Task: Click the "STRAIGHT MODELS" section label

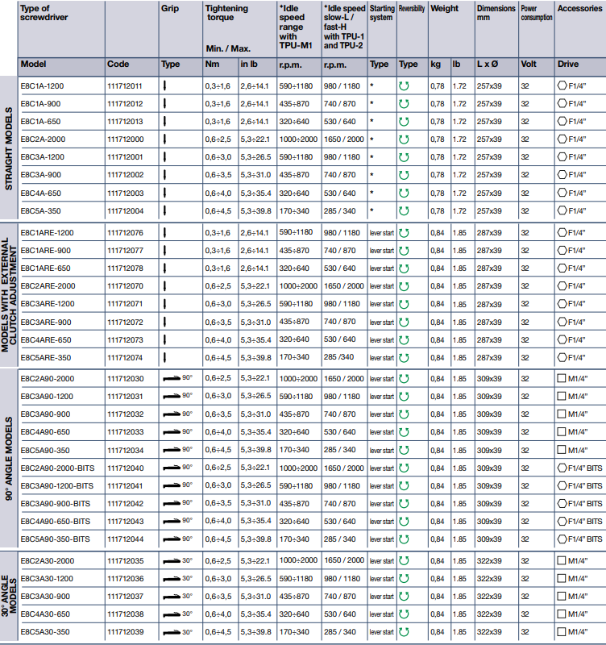Action: point(9,148)
